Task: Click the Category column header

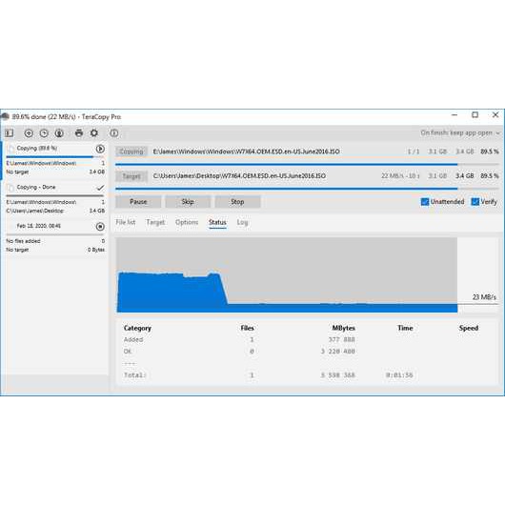Action: [137, 328]
